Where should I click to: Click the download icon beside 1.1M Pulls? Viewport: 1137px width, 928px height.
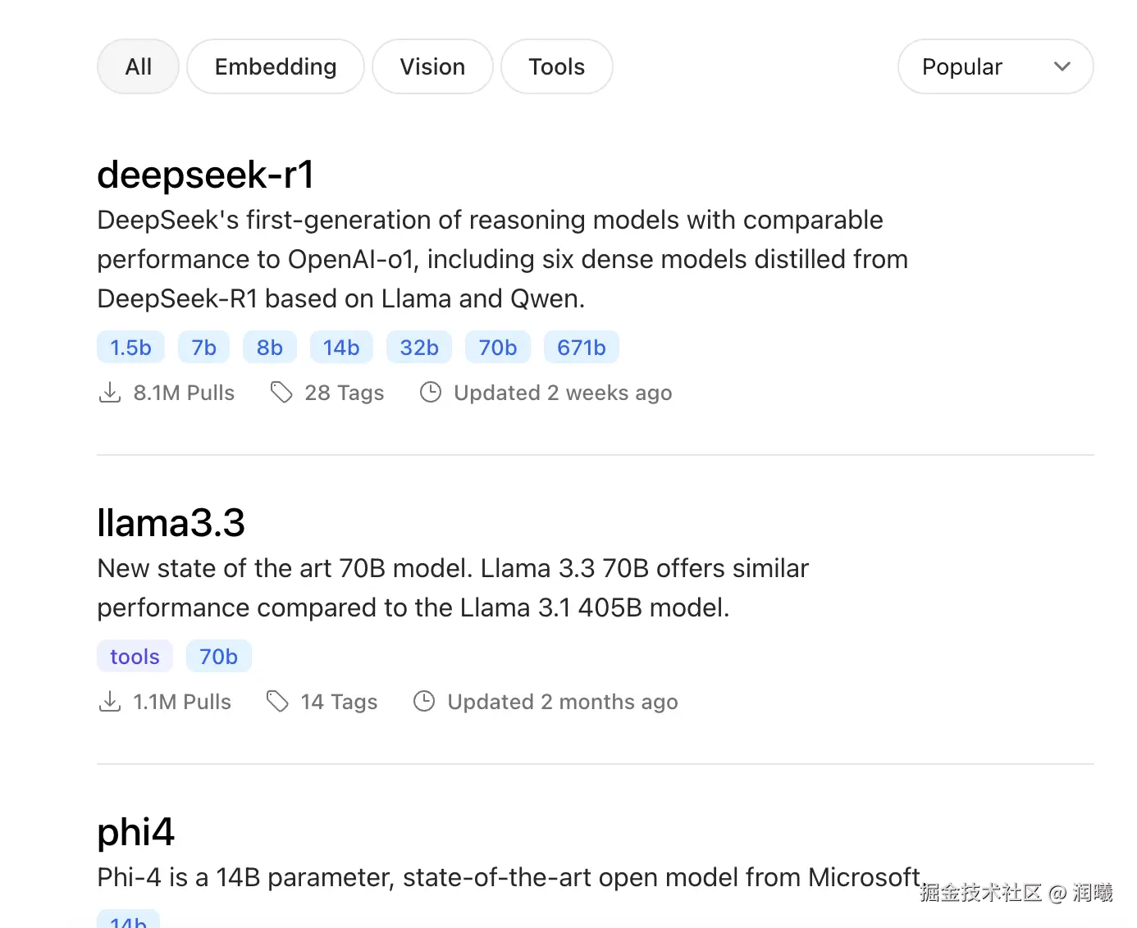pos(110,702)
